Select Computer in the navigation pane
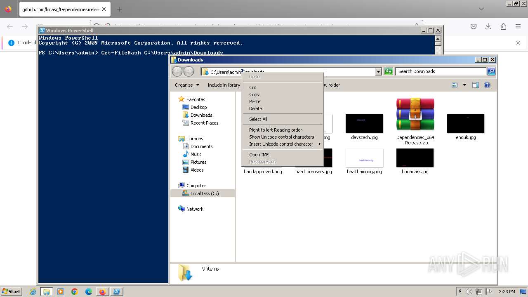This screenshot has height=297, width=528. click(196, 186)
